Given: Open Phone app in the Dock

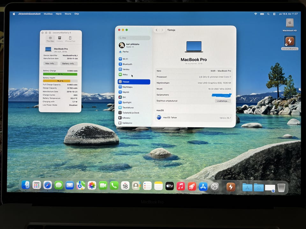Looking at the screenshot, I should click(x=114, y=186).
